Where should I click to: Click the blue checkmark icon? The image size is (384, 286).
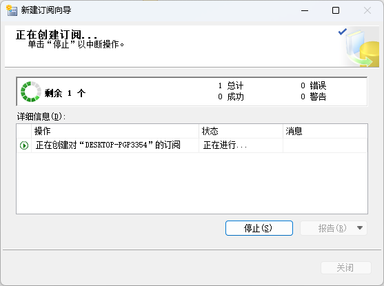coord(343,32)
